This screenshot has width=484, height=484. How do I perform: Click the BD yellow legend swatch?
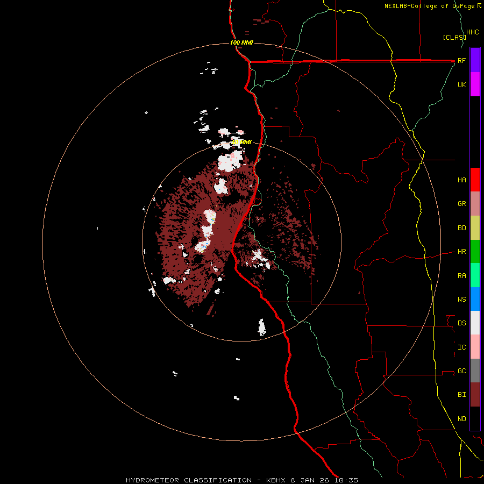click(475, 227)
